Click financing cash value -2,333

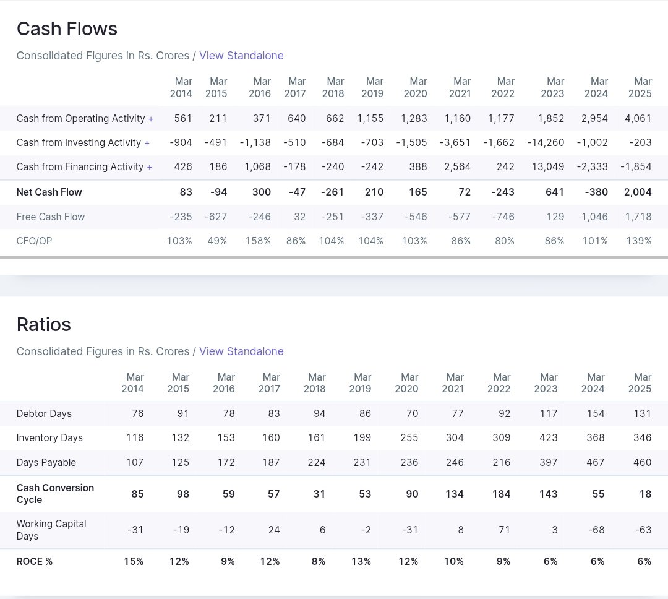click(x=592, y=166)
